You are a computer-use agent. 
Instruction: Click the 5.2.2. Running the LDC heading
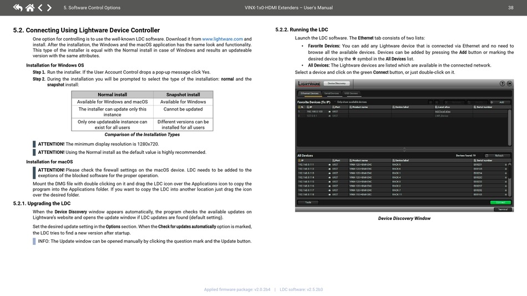point(301,29)
